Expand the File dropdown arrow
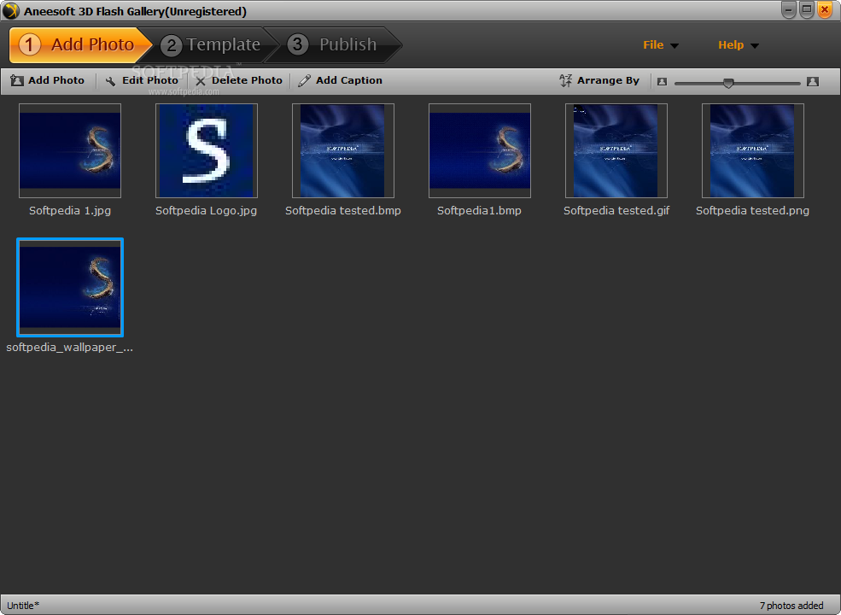 pyautogui.click(x=675, y=46)
